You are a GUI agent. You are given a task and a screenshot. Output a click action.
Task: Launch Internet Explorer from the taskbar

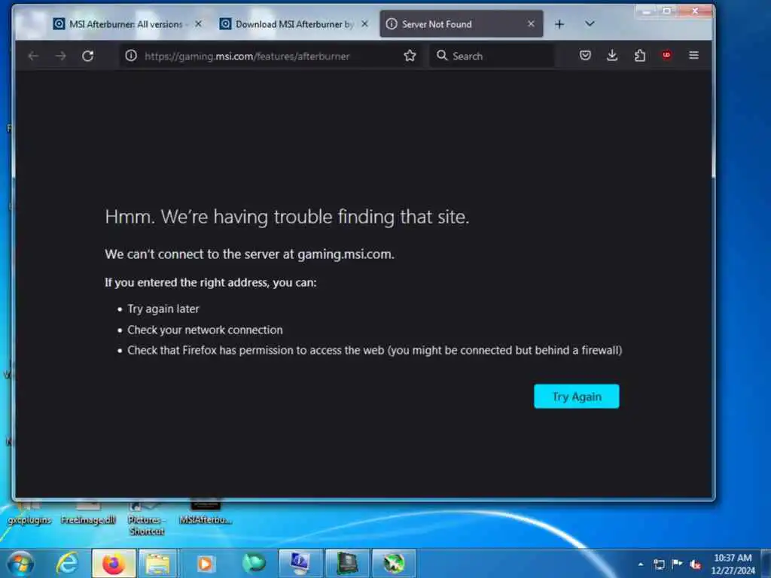point(67,563)
